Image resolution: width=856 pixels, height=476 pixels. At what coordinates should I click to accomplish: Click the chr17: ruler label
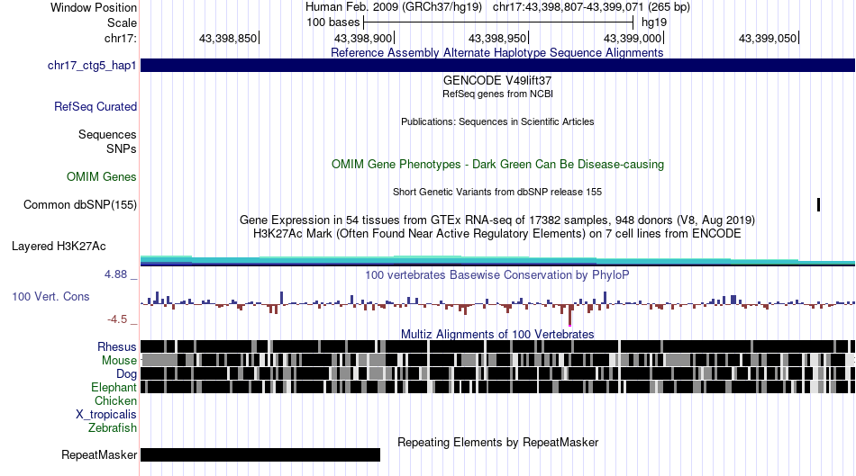tap(120, 38)
